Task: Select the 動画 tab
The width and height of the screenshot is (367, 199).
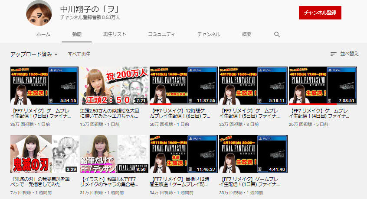Action: tap(76, 34)
